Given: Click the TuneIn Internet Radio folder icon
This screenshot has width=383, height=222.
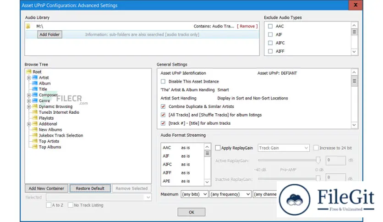Looking at the screenshot, I should (35, 112).
